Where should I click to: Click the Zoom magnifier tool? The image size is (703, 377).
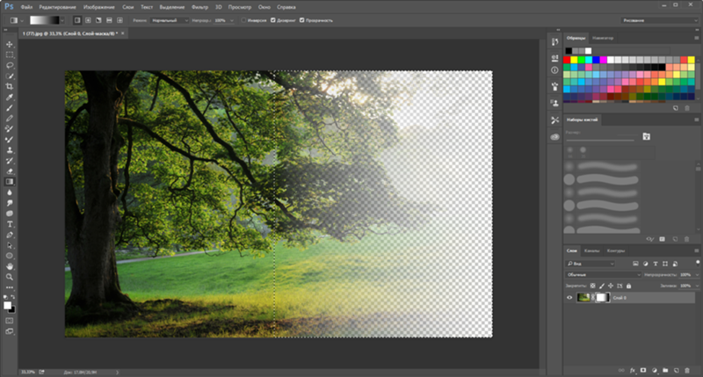click(x=10, y=277)
